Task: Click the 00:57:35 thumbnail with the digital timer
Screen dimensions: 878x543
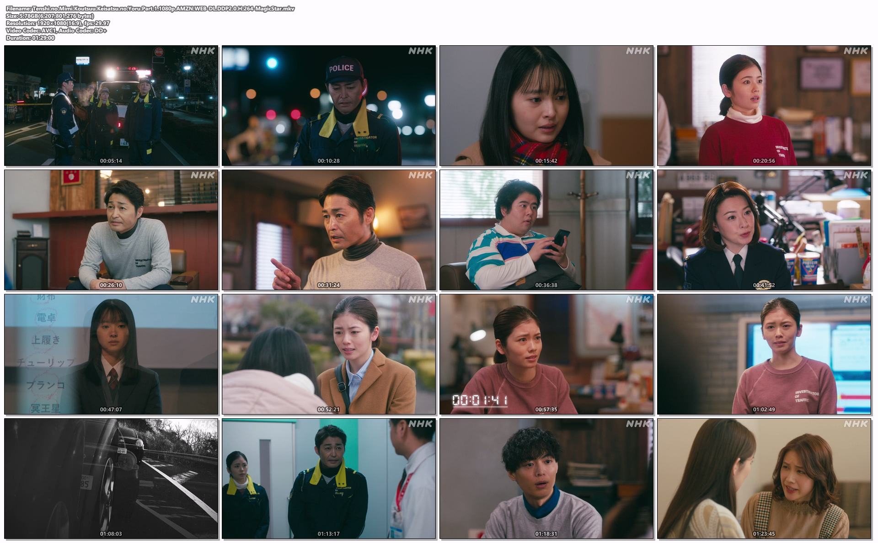Action: [x=546, y=354]
